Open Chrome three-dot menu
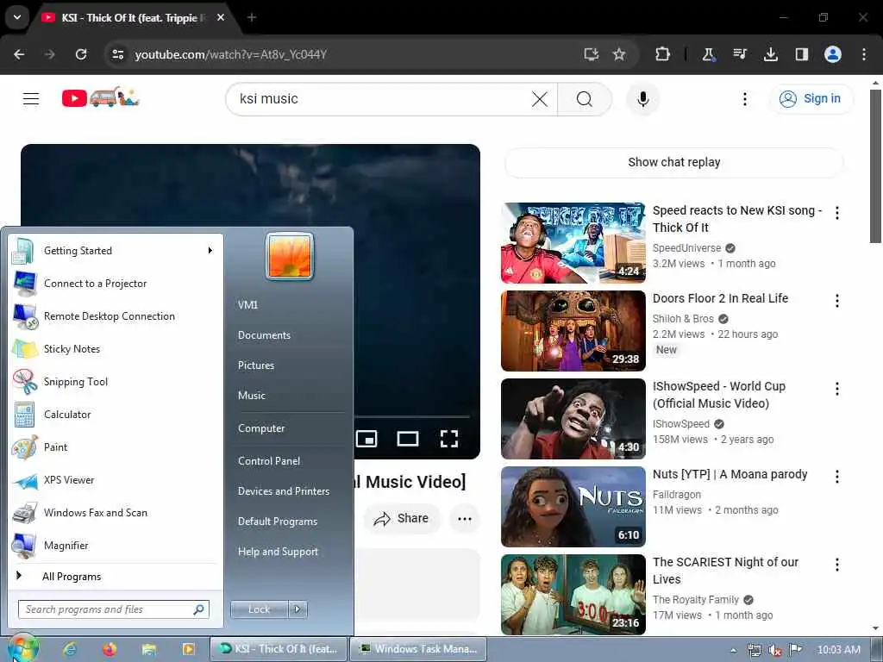Viewport: 883px width, 662px height. [x=864, y=54]
